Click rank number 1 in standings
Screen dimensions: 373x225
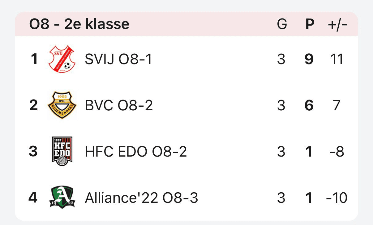[x=34, y=59]
